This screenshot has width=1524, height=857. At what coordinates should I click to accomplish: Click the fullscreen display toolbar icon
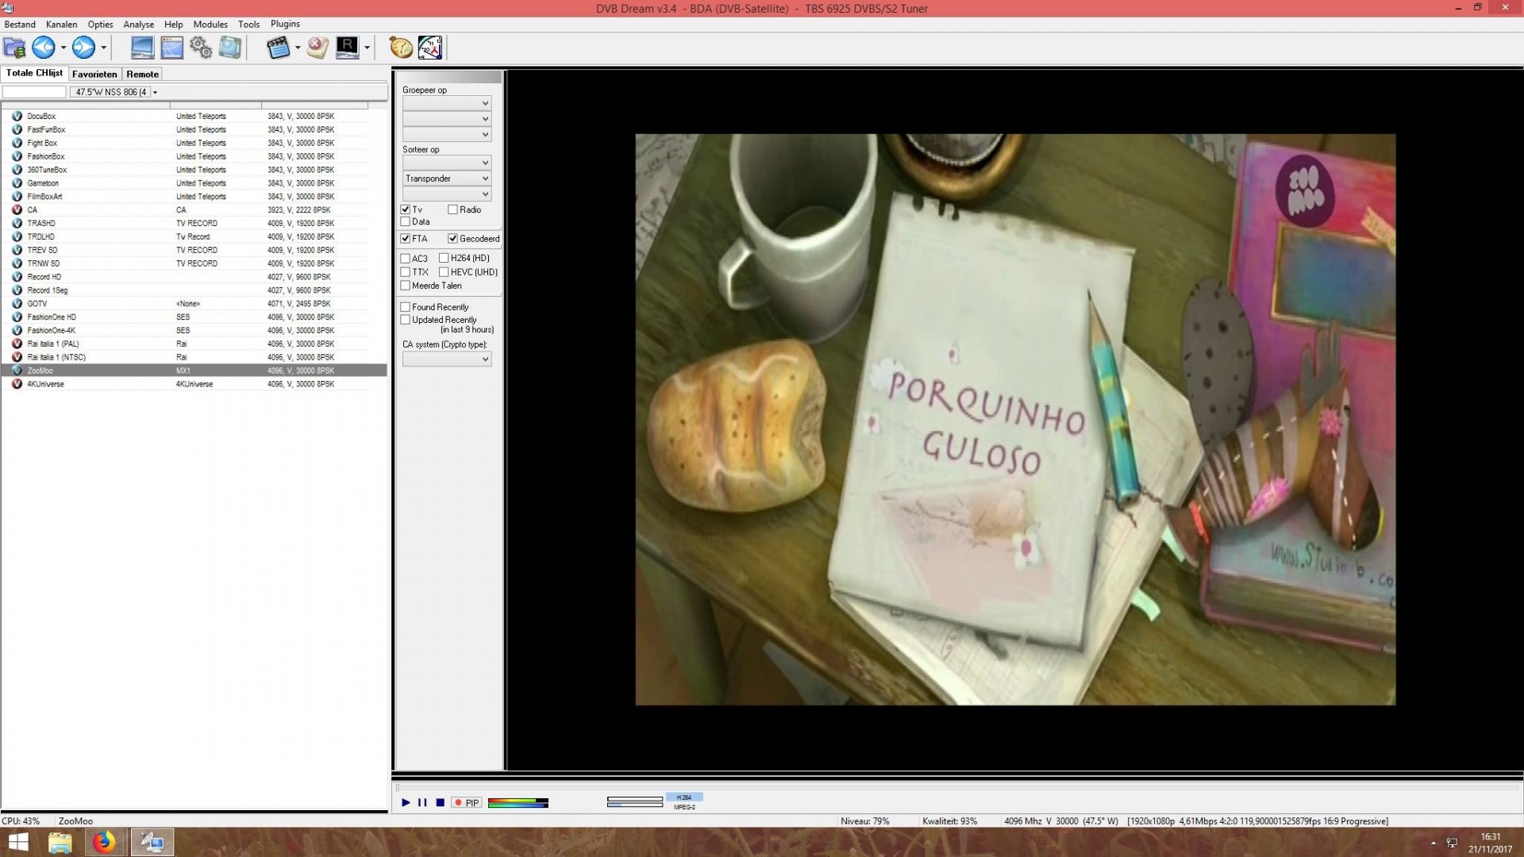tap(143, 48)
